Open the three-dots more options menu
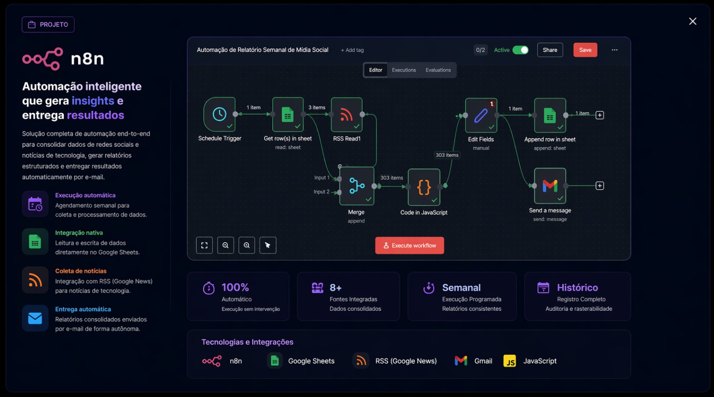The height and width of the screenshot is (397, 714). coord(614,50)
